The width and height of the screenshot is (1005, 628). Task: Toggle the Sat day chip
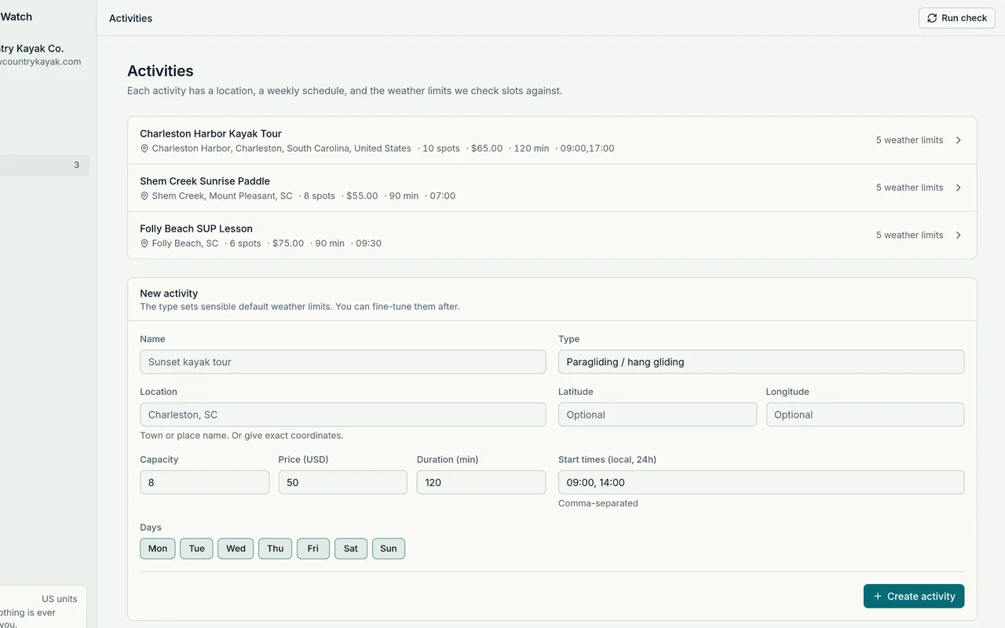pyautogui.click(x=351, y=549)
